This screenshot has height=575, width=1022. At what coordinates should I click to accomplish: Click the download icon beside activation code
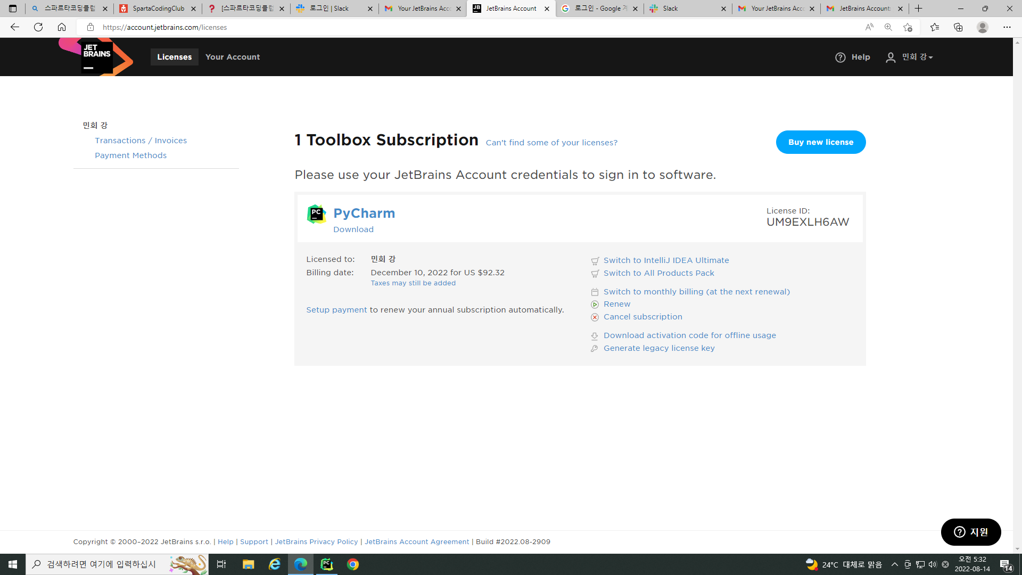[x=595, y=336]
